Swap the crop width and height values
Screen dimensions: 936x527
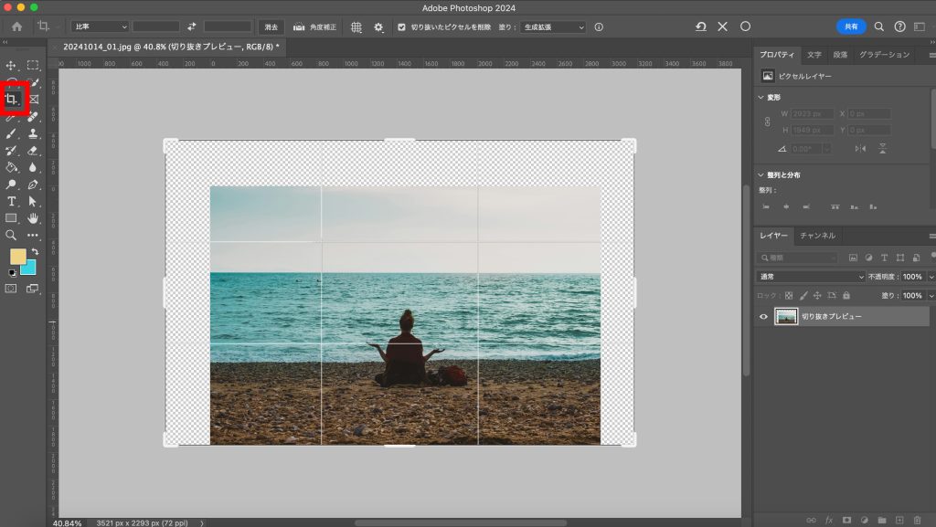(x=191, y=27)
